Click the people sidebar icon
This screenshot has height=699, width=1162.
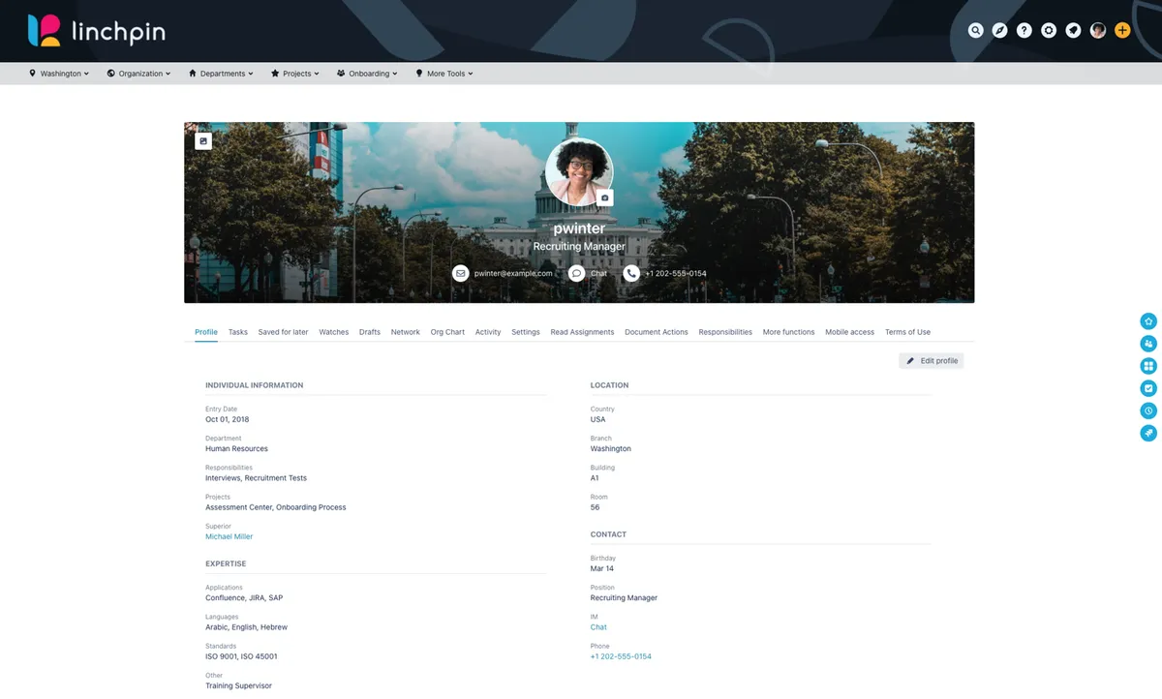(1148, 344)
